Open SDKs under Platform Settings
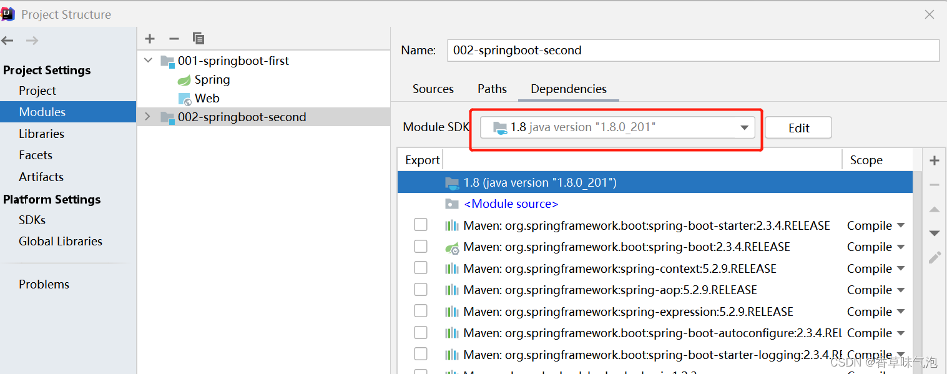This screenshot has height=374, width=947. [32, 220]
